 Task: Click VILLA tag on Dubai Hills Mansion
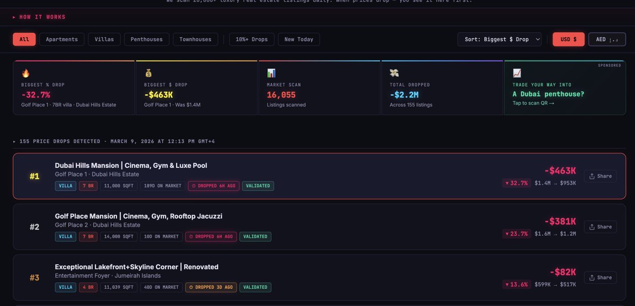click(x=66, y=186)
